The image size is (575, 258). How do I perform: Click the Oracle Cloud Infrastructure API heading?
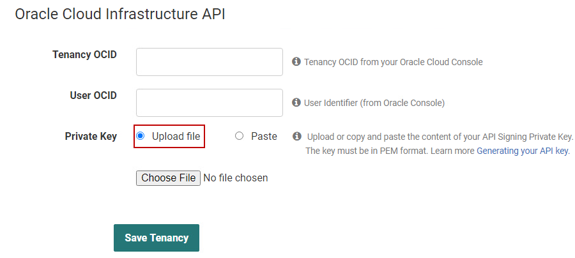(120, 14)
